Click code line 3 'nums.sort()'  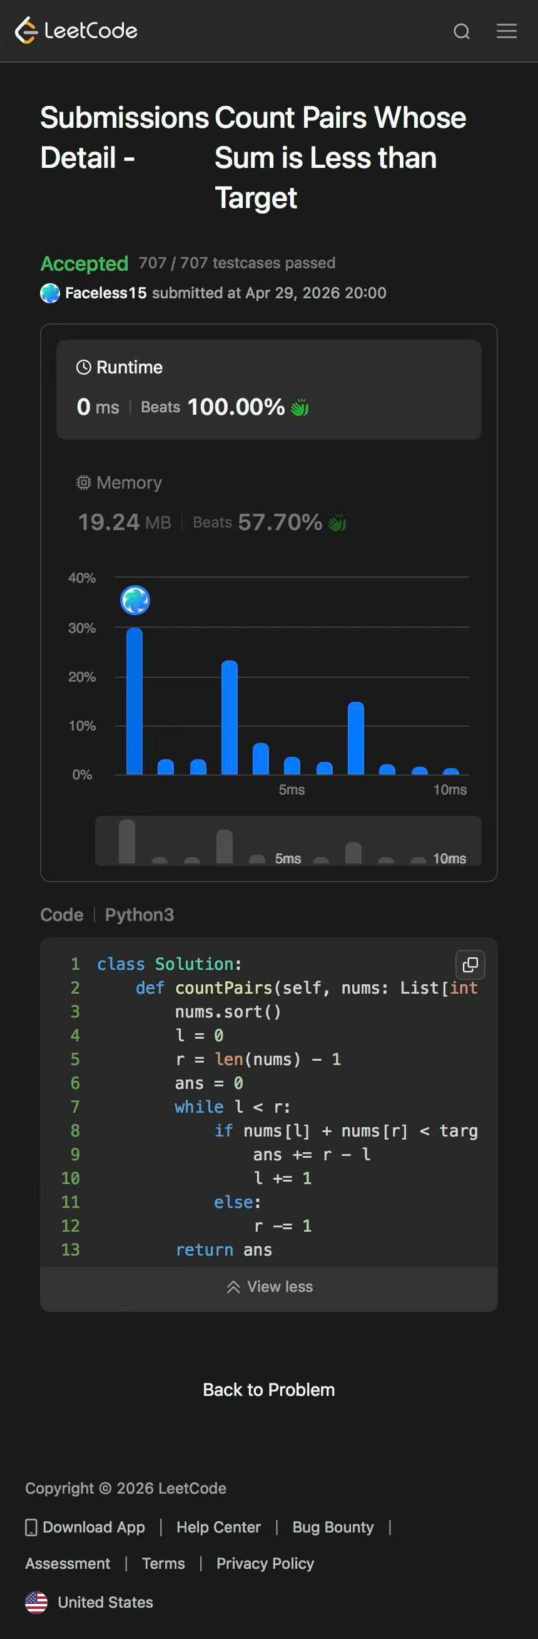point(228,1012)
